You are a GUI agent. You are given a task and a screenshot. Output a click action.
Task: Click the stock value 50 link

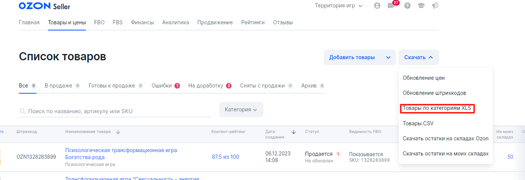[510, 157]
